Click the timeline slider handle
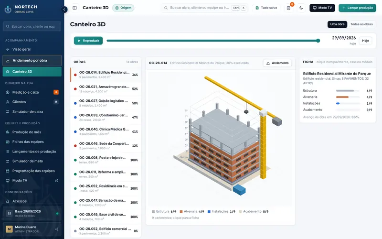This screenshot has height=239, width=382. pos(318,41)
